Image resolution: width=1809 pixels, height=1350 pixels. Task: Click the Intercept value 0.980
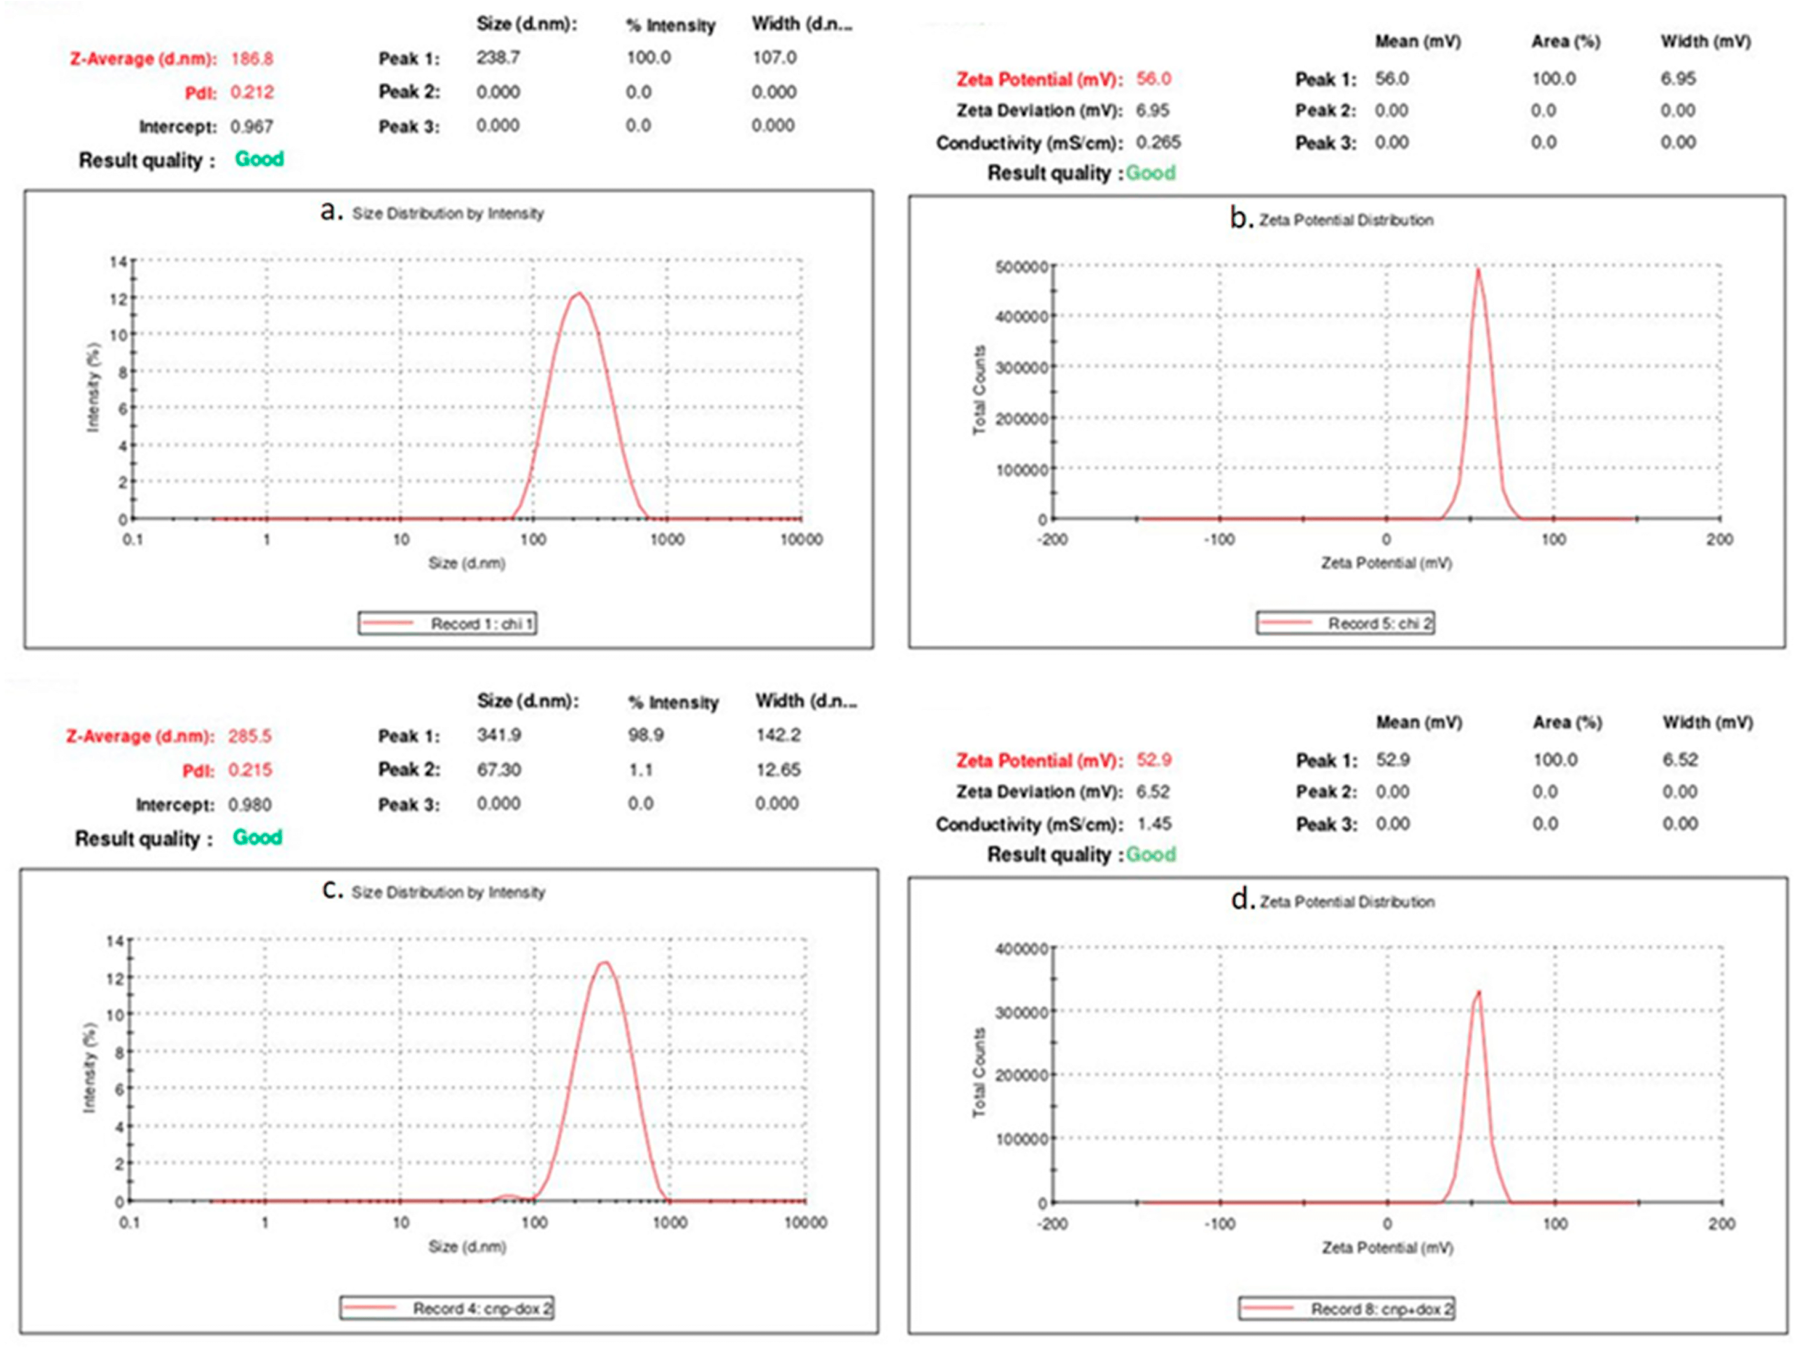(249, 805)
